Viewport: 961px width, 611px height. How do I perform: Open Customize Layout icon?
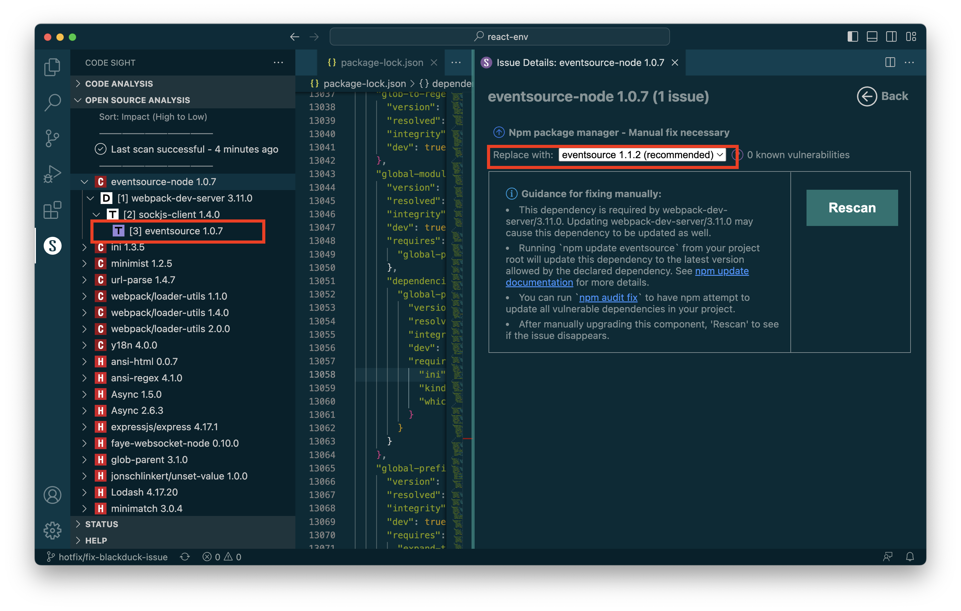(x=911, y=37)
